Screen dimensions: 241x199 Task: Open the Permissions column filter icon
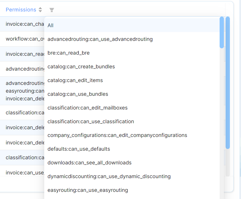coord(52,10)
